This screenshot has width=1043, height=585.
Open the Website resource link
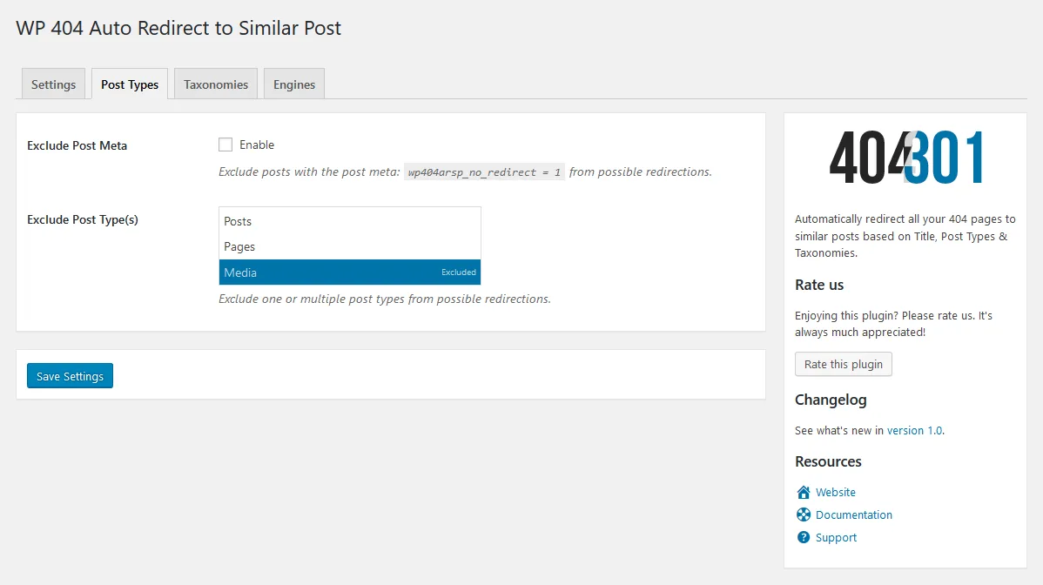click(x=836, y=492)
